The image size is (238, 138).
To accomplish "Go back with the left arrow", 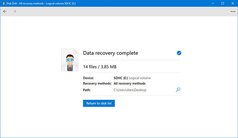I will (x=5, y=12).
